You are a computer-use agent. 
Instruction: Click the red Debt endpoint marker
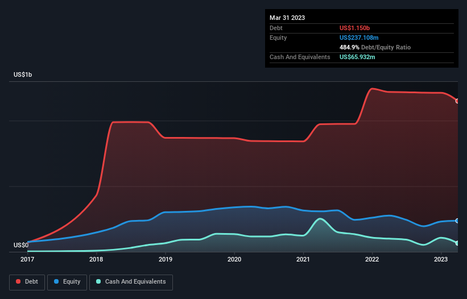pos(458,101)
